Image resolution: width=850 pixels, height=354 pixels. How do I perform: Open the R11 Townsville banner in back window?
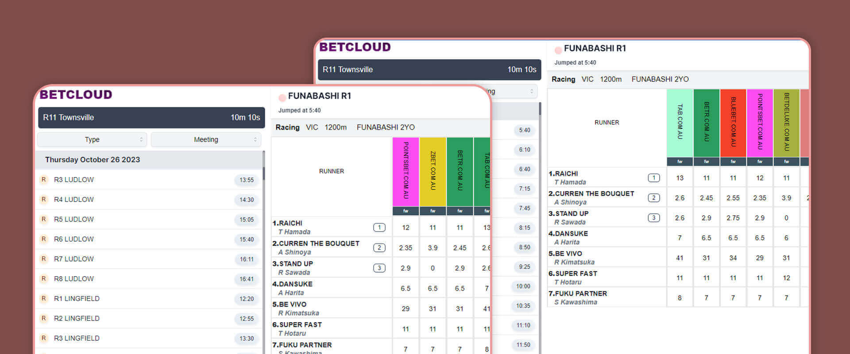click(429, 70)
